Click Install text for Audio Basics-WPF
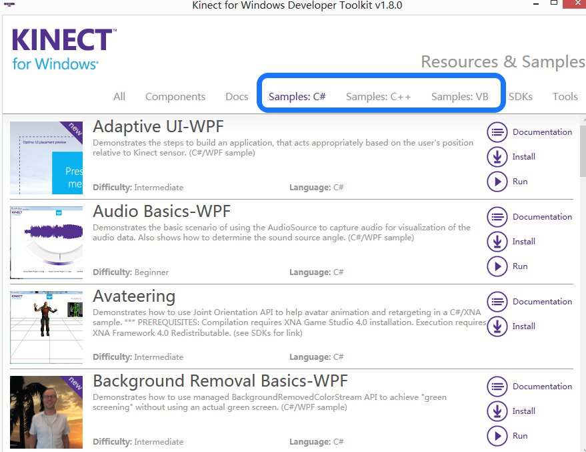The height and width of the screenshot is (452, 586). click(x=523, y=242)
